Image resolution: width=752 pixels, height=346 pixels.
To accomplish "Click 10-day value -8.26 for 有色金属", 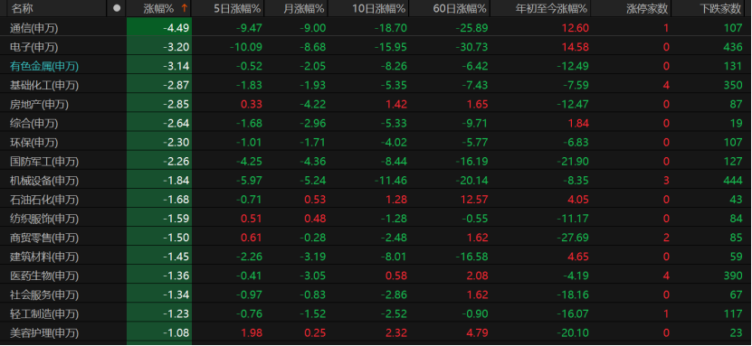I will 394,67.
